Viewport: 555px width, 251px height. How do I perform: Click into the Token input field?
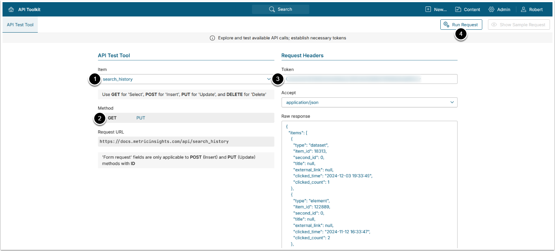click(x=369, y=79)
